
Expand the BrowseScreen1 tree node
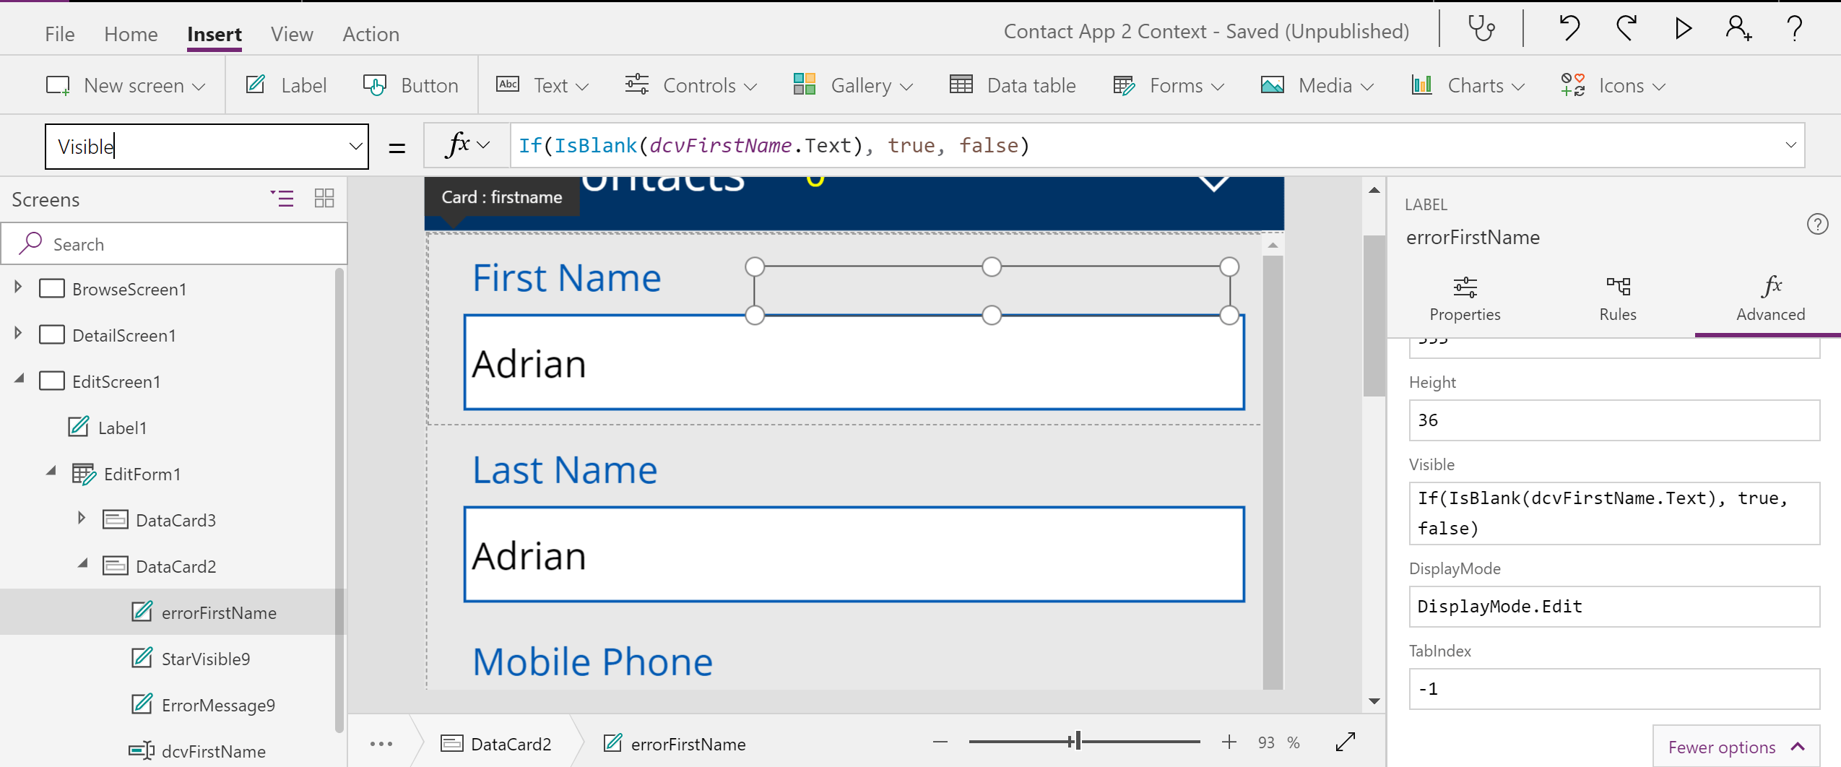(18, 287)
